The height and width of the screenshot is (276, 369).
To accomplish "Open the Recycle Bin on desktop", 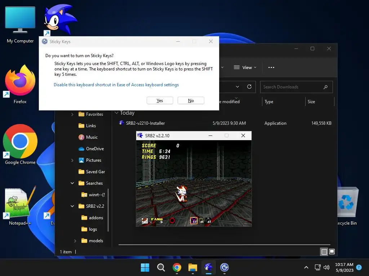I will tap(347, 206).
